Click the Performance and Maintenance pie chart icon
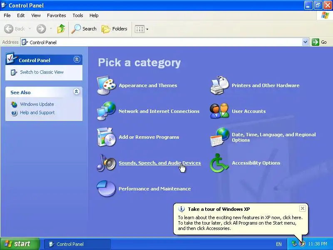The height and width of the screenshot is (250, 333). [x=107, y=189]
